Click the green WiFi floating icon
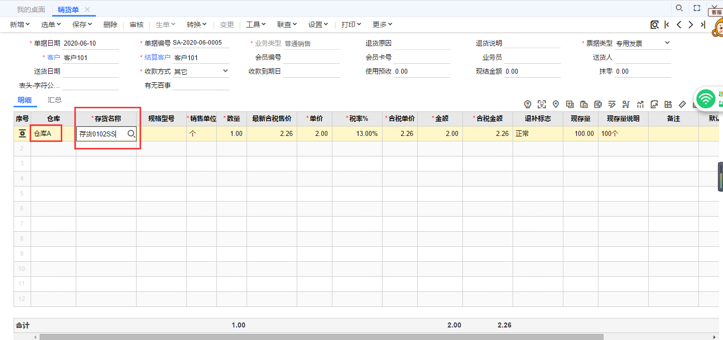 click(x=706, y=99)
